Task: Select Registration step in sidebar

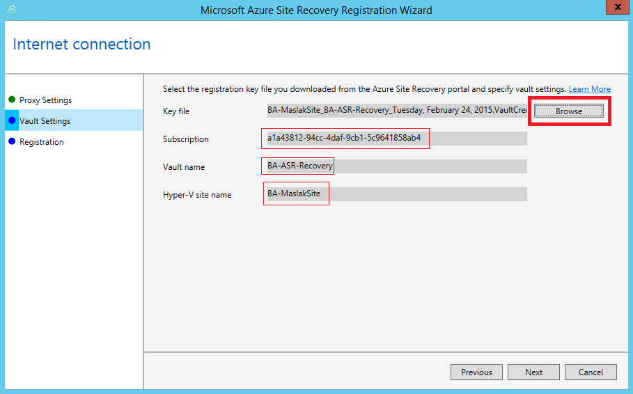Action: tap(42, 142)
